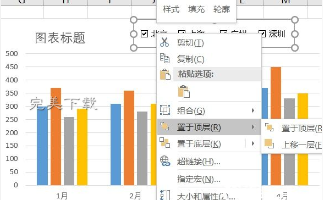The width and height of the screenshot is (324, 200).
Task: Click the bottom-right selection handle
Action: [295, 48]
